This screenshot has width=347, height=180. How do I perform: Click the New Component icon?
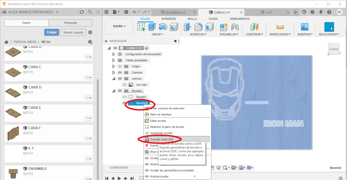pyautogui.click(x=224, y=27)
